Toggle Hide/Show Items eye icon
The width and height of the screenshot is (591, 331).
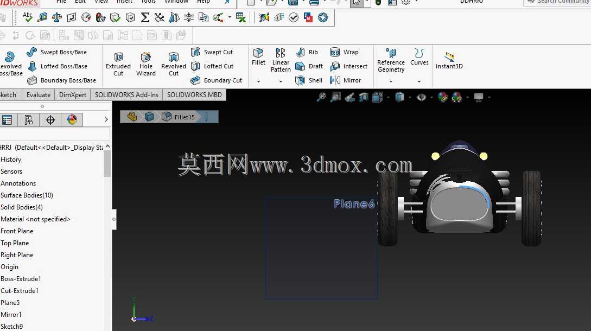click(x=421, y=97)
